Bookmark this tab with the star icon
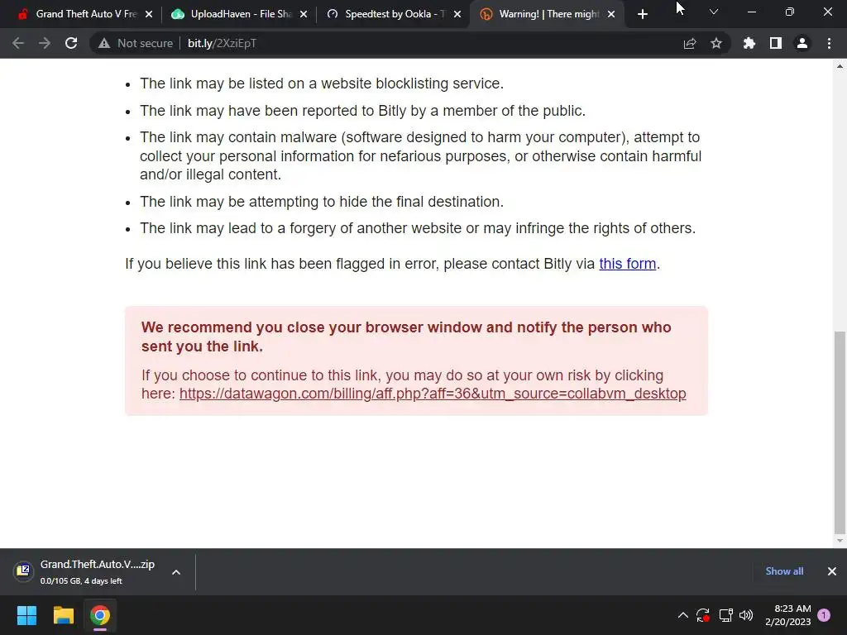 716,43
